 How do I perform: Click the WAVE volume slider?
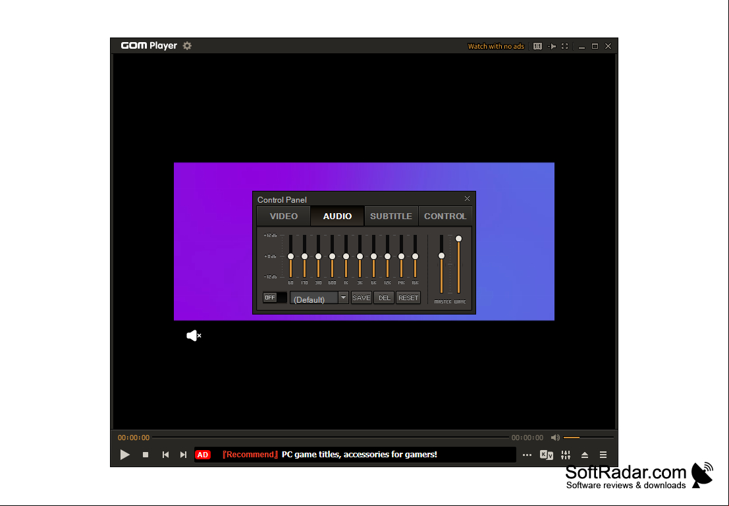458,264
